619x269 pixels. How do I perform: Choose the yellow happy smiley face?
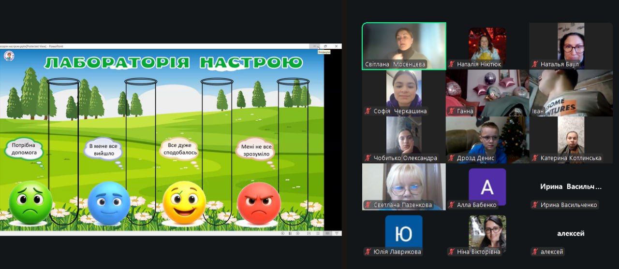(184, 203)
